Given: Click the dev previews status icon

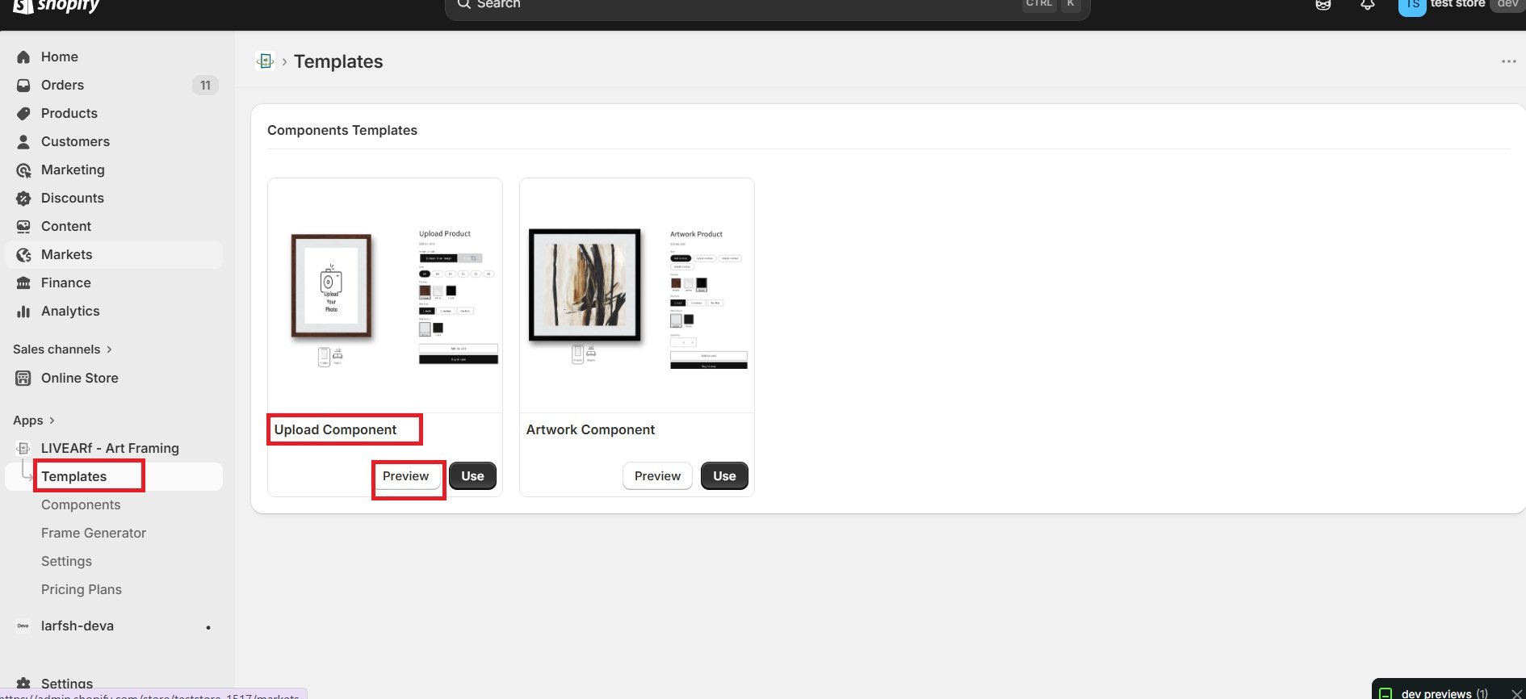Looking at the screenshot, I should click(x=1386, y=693).
